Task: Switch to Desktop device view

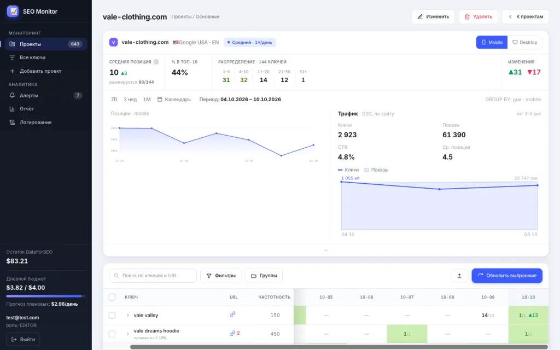Action: [524, 42]
